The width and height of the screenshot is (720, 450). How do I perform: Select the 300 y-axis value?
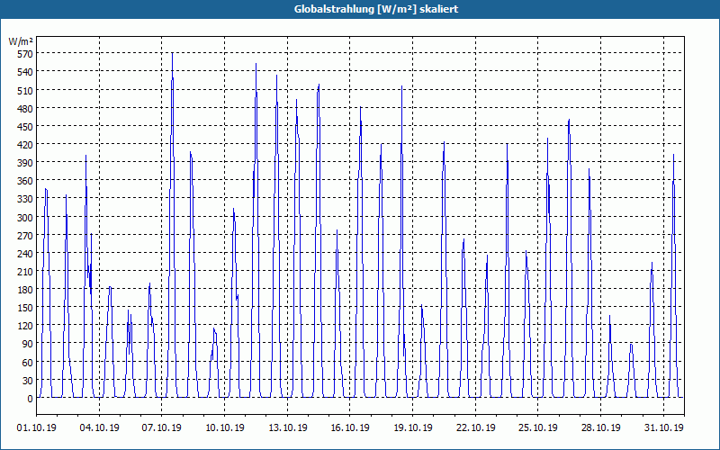click(x=25, y=218)
